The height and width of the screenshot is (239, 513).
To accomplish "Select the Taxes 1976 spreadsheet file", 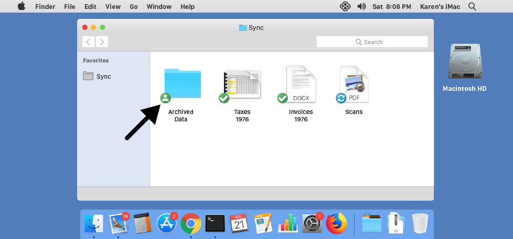I will coord(242,85).
